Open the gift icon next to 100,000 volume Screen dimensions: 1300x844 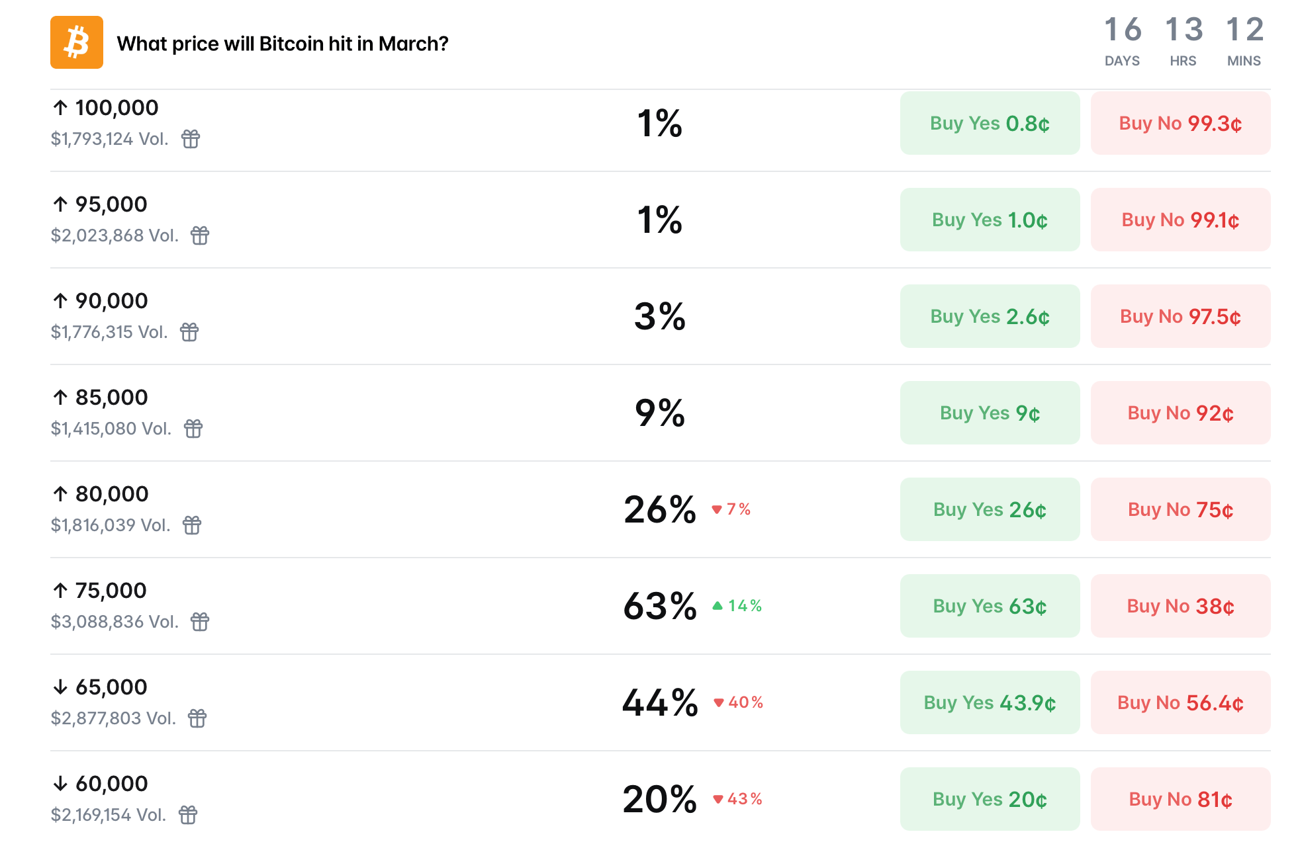(x=191, y=139)
